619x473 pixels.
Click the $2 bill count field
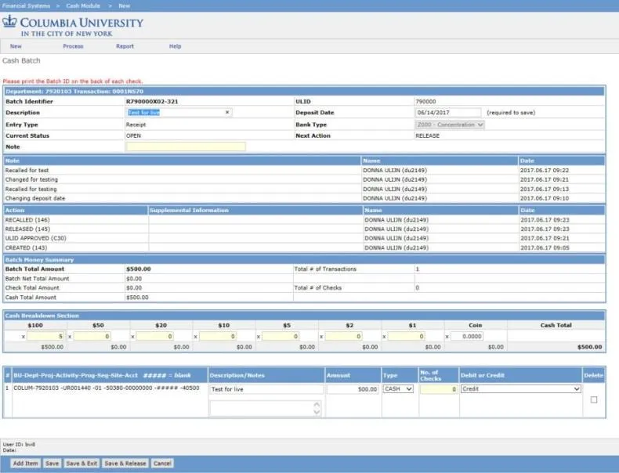(343, 337)
